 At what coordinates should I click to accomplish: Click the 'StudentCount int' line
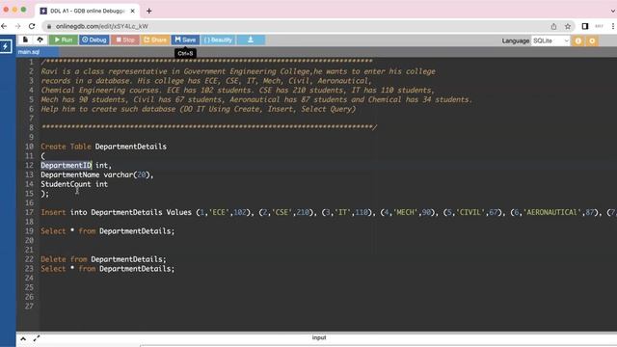74,184
